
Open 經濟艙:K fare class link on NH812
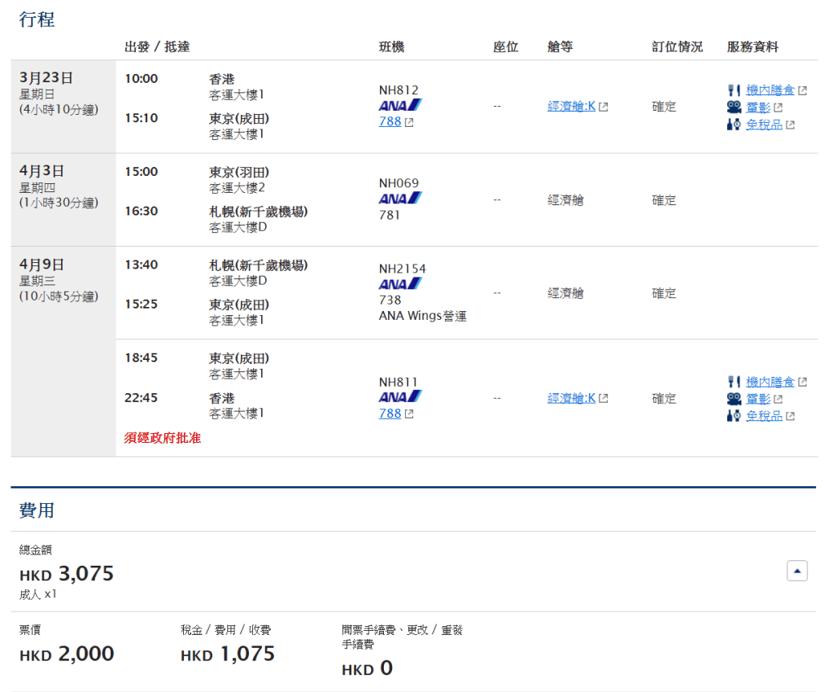(571, 107)
